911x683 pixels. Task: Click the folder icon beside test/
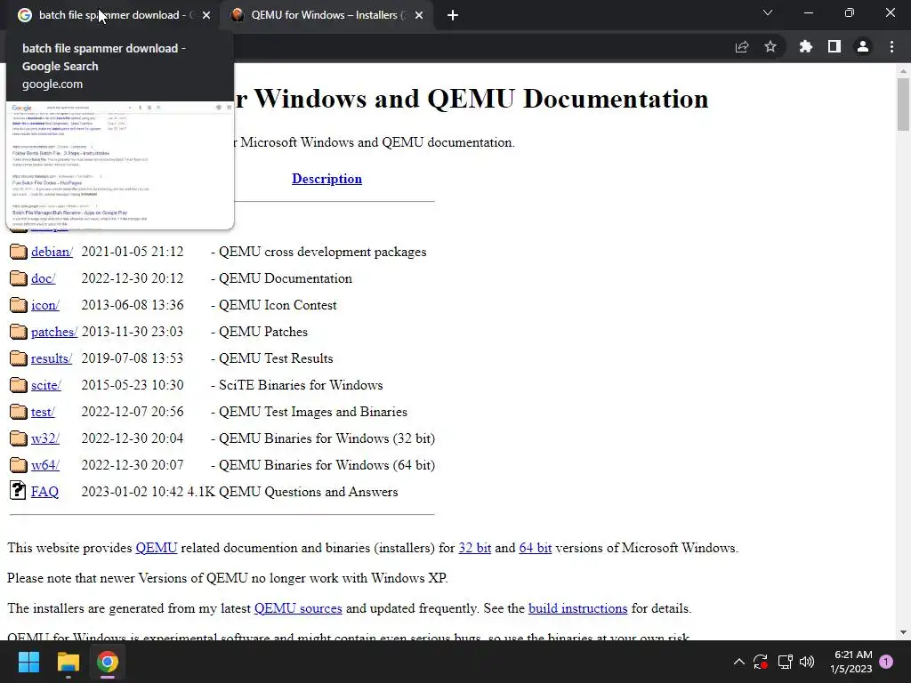(18, 412)
